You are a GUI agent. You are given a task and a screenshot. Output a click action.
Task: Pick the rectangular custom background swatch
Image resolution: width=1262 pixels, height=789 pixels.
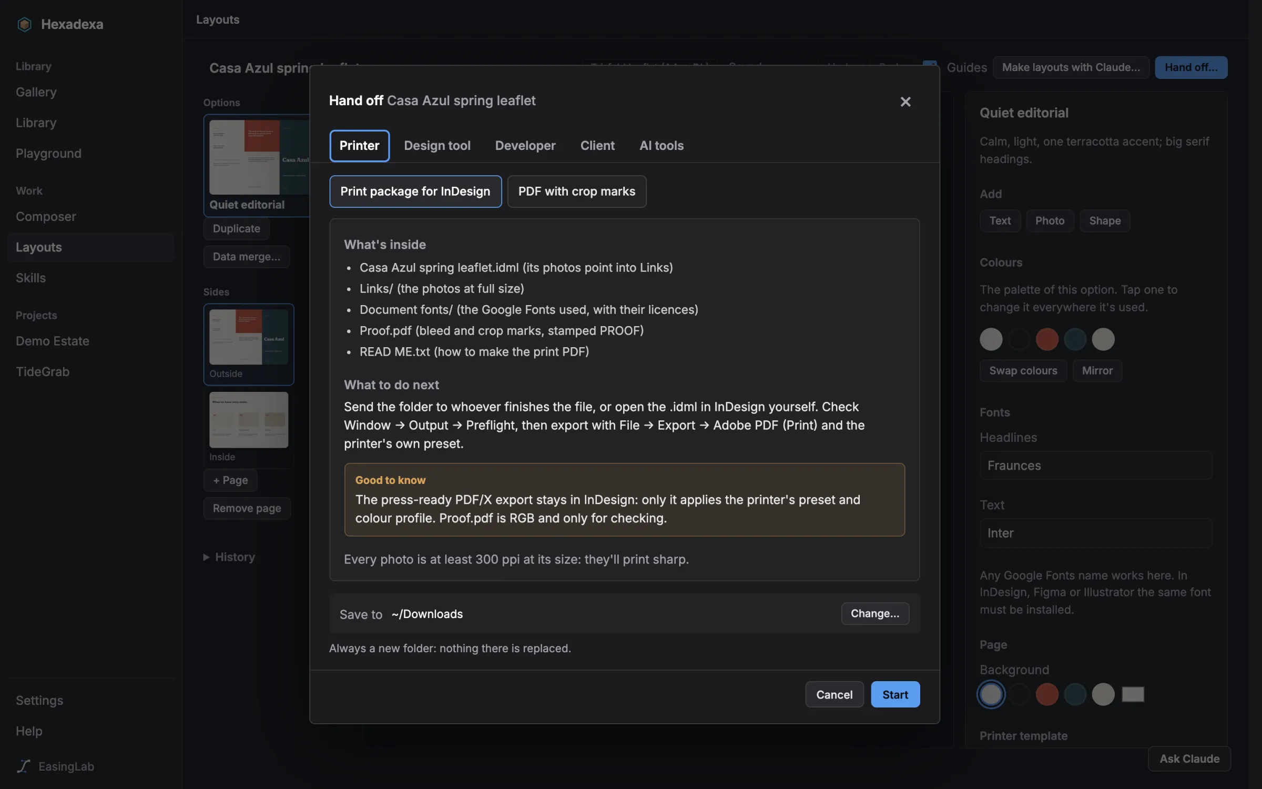(x=1133, y=694)
